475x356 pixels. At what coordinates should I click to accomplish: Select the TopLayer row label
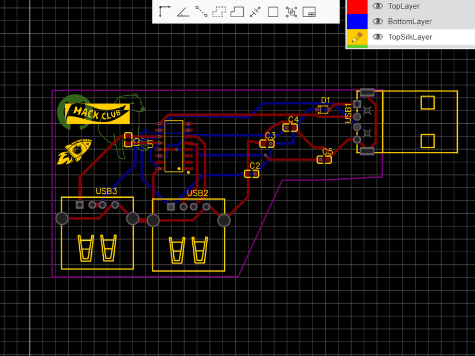pyautogui.click(x=404, y=6)
